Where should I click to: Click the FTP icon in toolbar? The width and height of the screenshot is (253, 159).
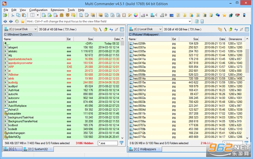click(x=237, y=15)
